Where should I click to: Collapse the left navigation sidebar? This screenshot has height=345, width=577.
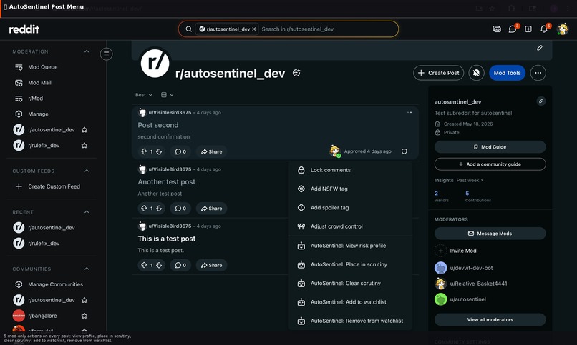(106, 54)
